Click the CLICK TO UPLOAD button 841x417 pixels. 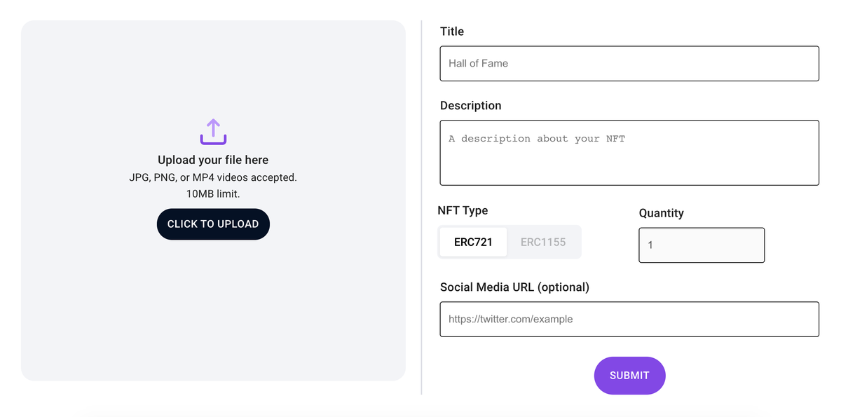[213, 224]
